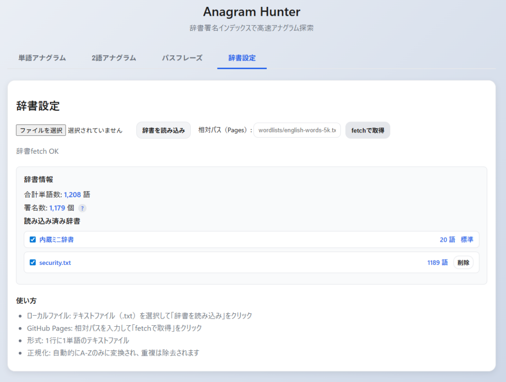Click the 内蔵ミニ辞書 dictionary name

57,240
